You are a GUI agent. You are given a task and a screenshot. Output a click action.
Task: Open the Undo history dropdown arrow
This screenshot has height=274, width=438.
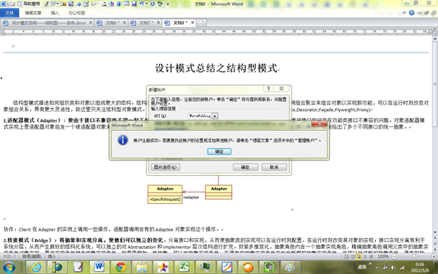click(x=147, y=4)
